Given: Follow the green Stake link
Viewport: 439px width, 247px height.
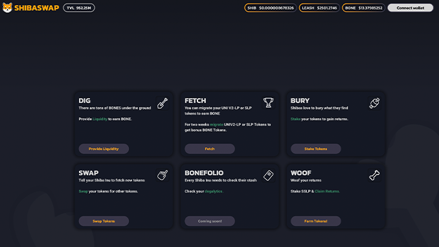Looking at the screenshot, I should (x=295, y=119).
